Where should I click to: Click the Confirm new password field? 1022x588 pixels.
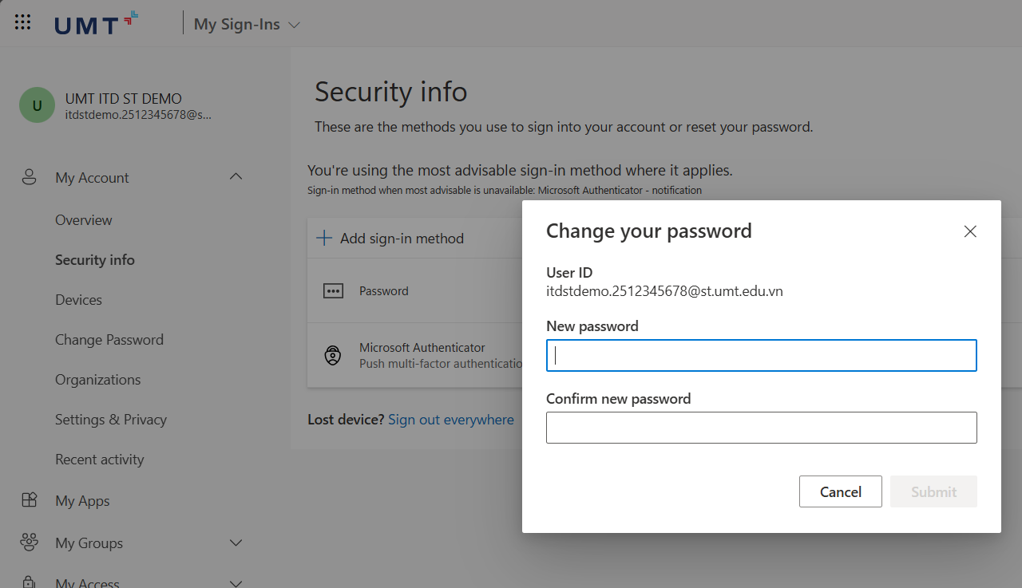point(761,428)
